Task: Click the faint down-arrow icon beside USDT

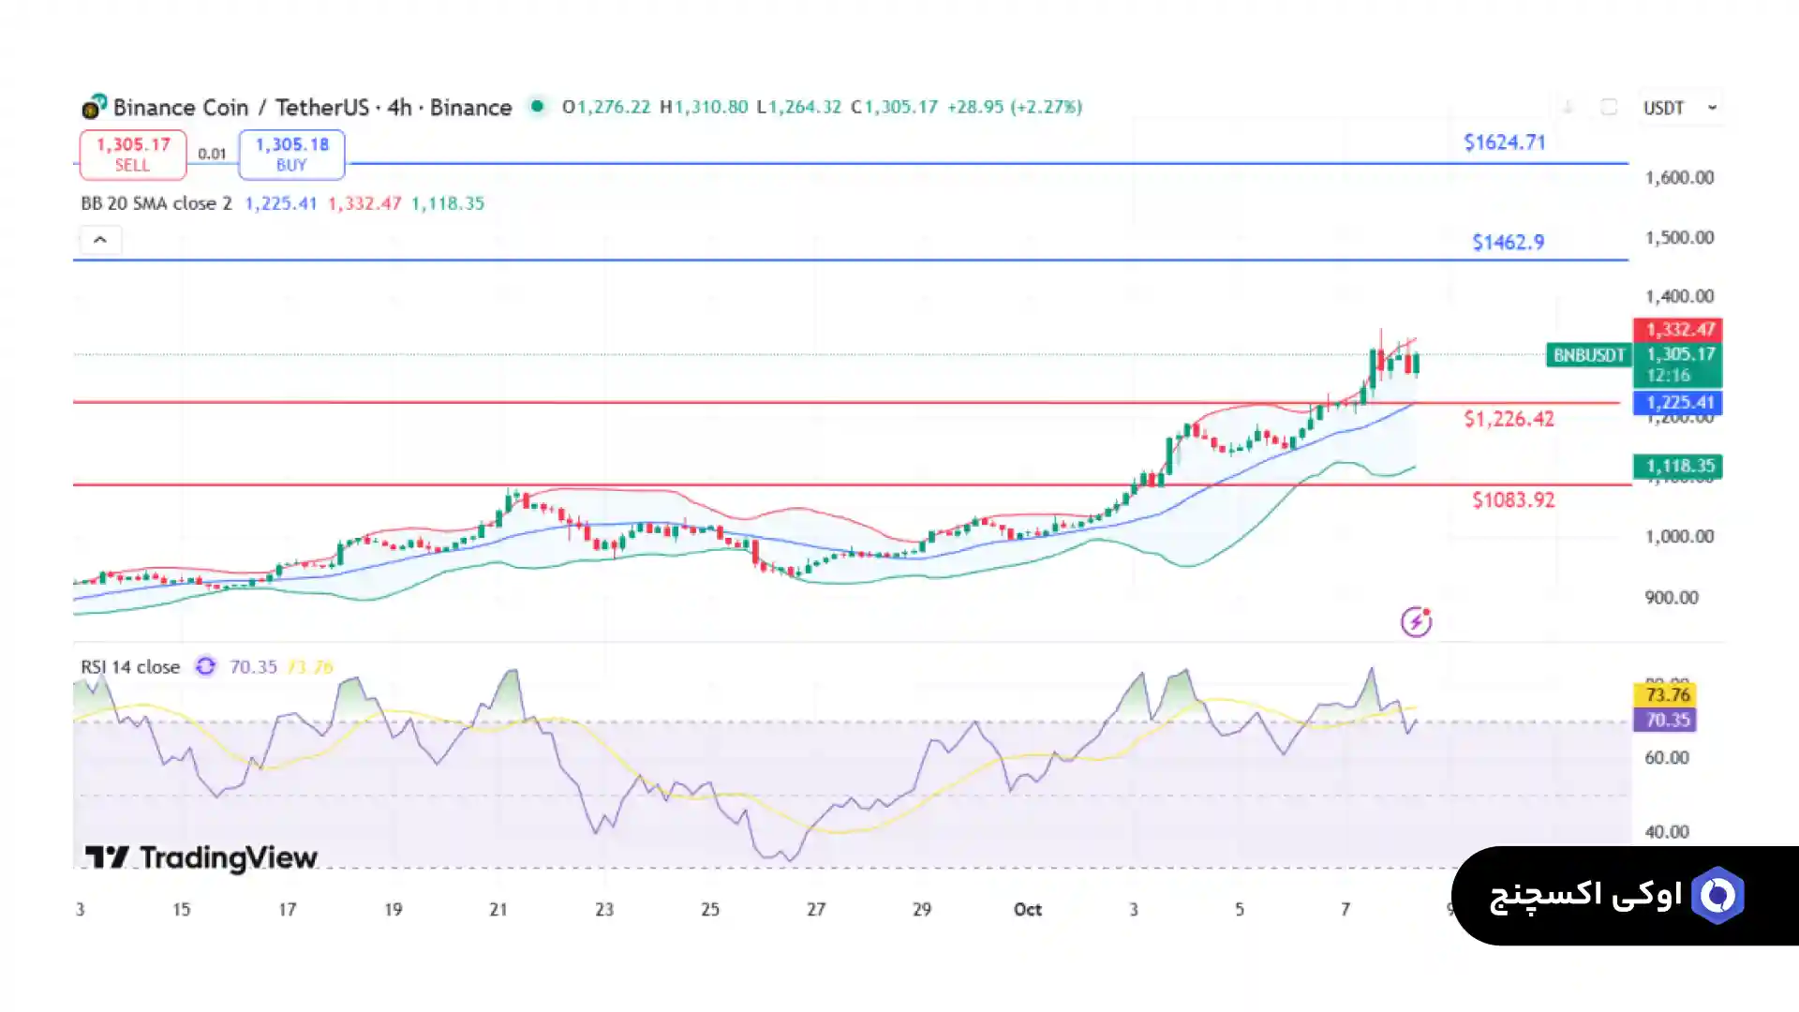Action: (x=1568, y=107)
